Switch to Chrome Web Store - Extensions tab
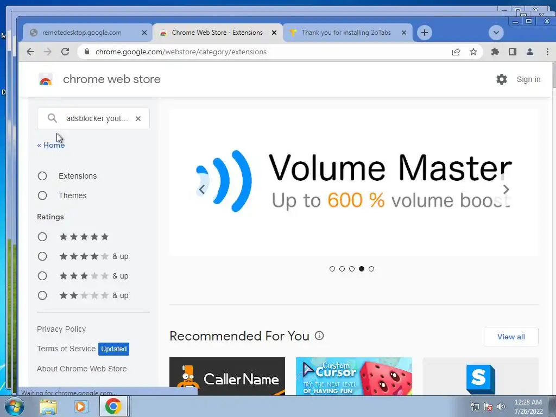This screenshot has width=556, height=417. click(217, 33)
